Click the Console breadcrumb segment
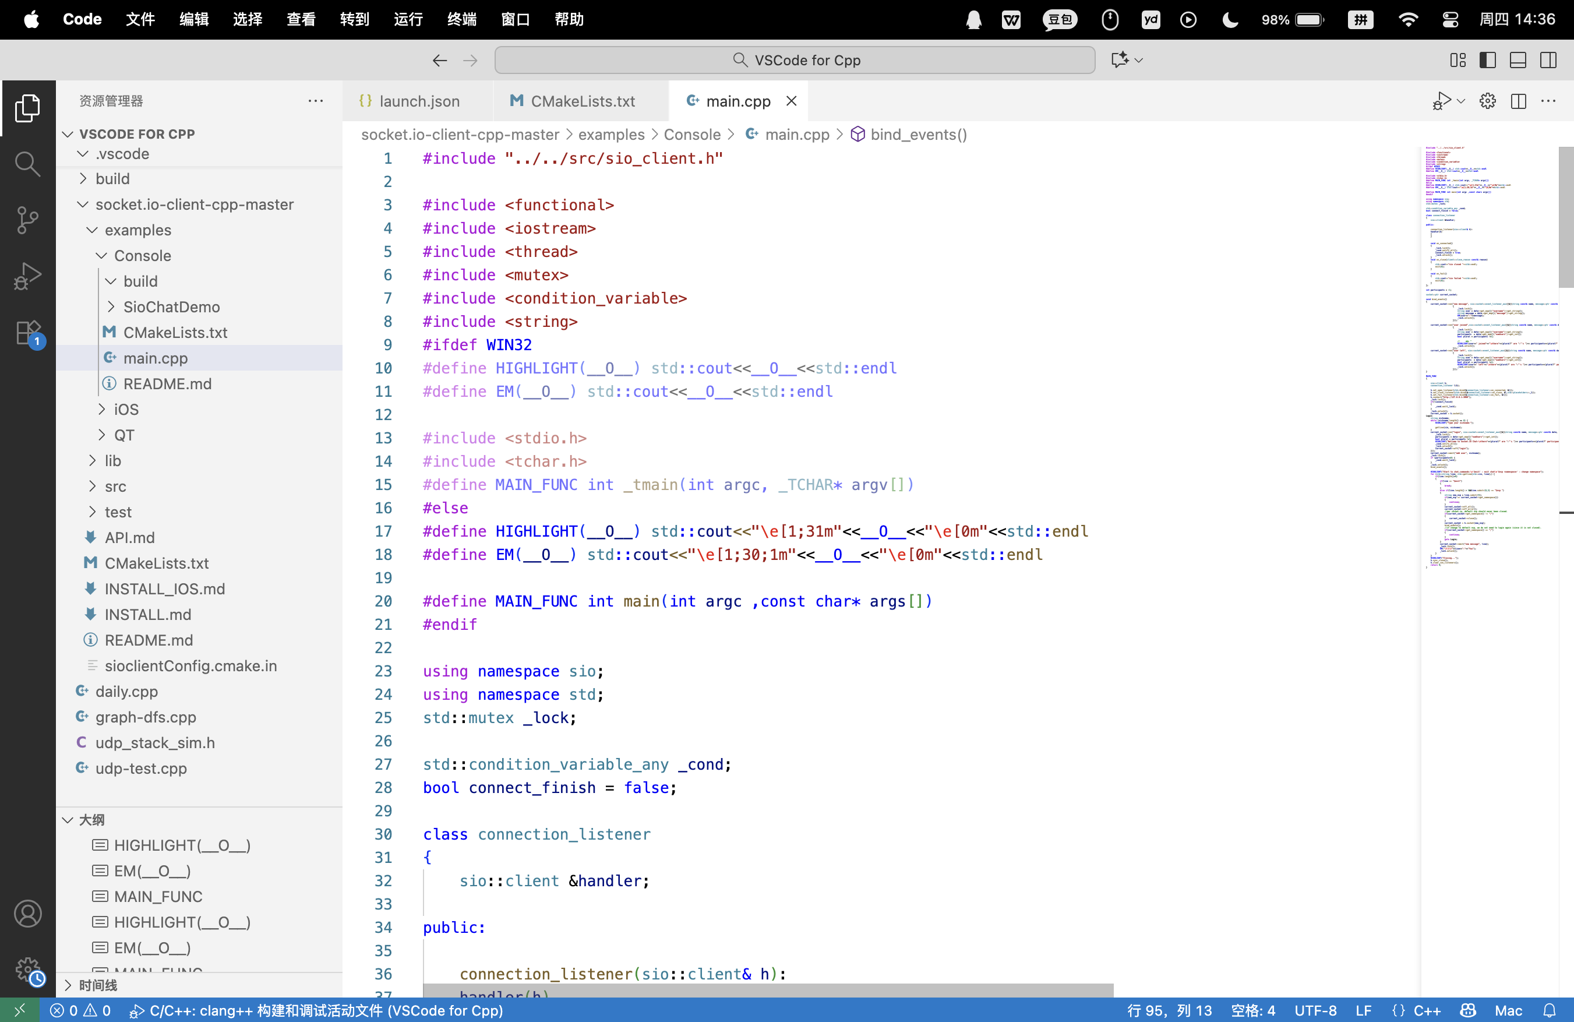Screen dimensions: 1574x1022 coord(692,134)
